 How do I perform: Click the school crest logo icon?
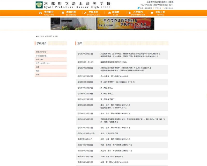click(x=39, y=5)
